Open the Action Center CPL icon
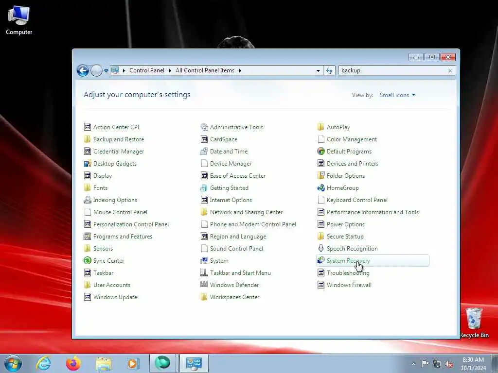The width and height of the screenshot is (498, 373). (x=88, y=127)
